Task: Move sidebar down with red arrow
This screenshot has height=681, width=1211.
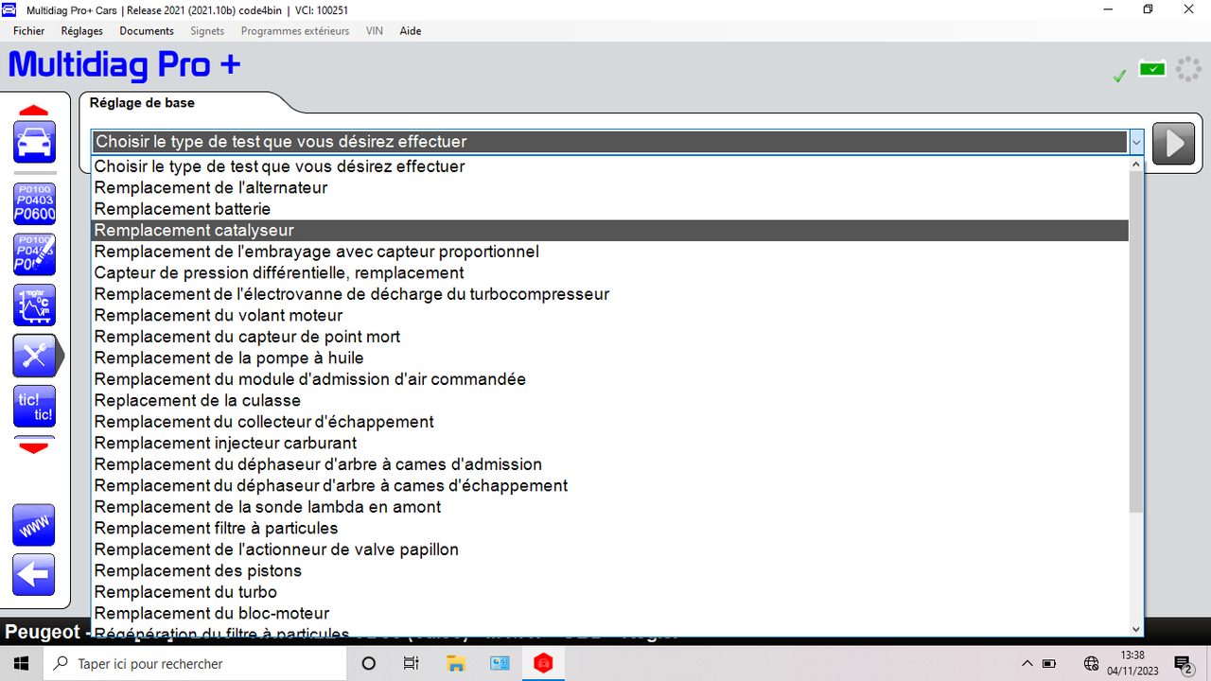Action: pos(34,446)
